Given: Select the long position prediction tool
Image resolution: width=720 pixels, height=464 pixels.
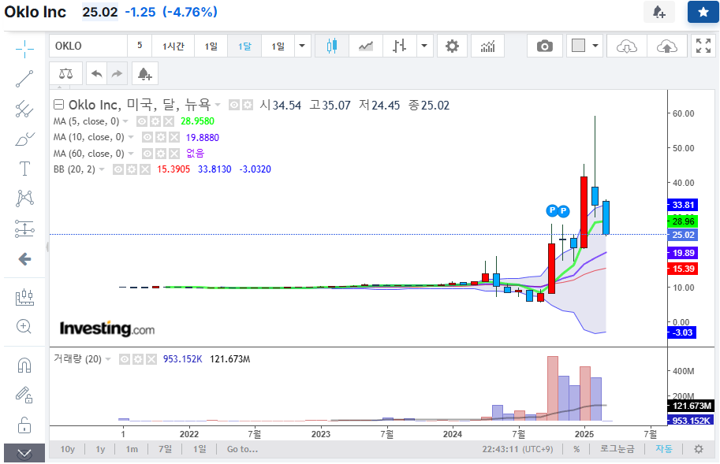Looking at the screenshot, I should point(24,228).
